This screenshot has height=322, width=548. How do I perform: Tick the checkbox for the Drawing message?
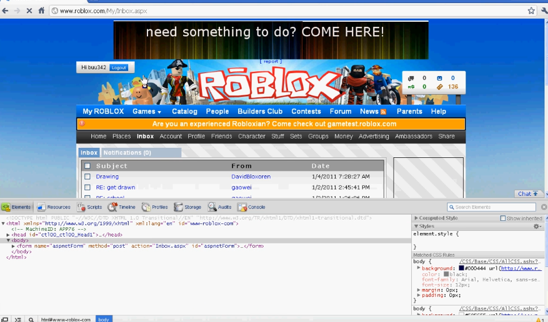[x=87, y=177]
